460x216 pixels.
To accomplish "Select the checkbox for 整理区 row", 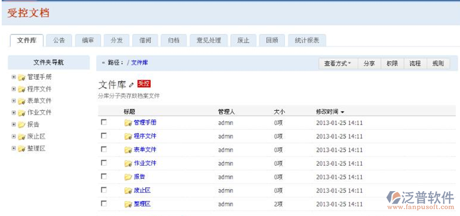I will (104, 203).
